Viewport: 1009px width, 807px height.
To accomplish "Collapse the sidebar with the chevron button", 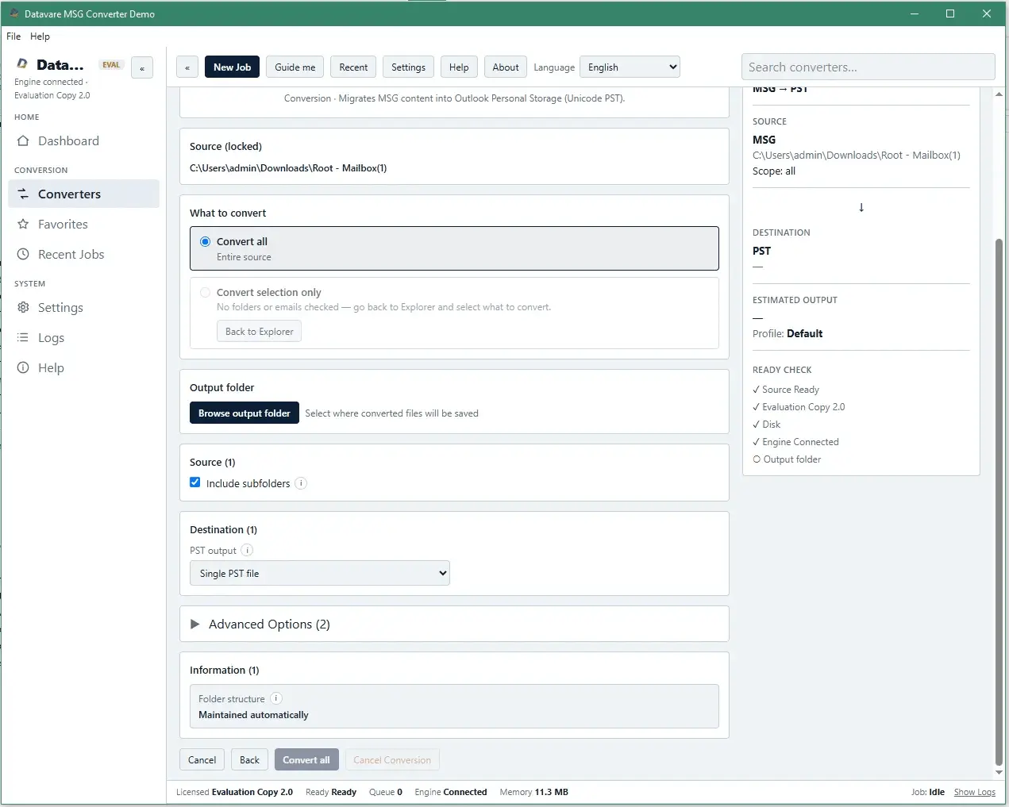I will pyautogui.click(x=142, y=68).
